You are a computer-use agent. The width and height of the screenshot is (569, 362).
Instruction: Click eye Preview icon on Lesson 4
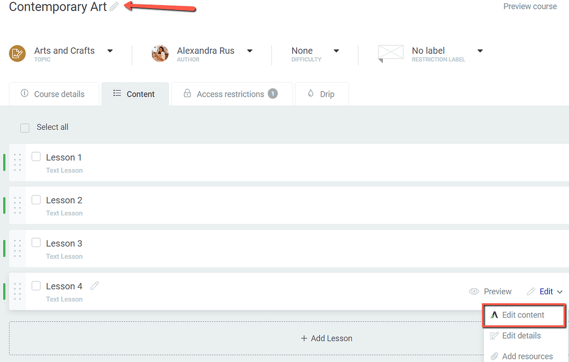(x=474, y=291)
